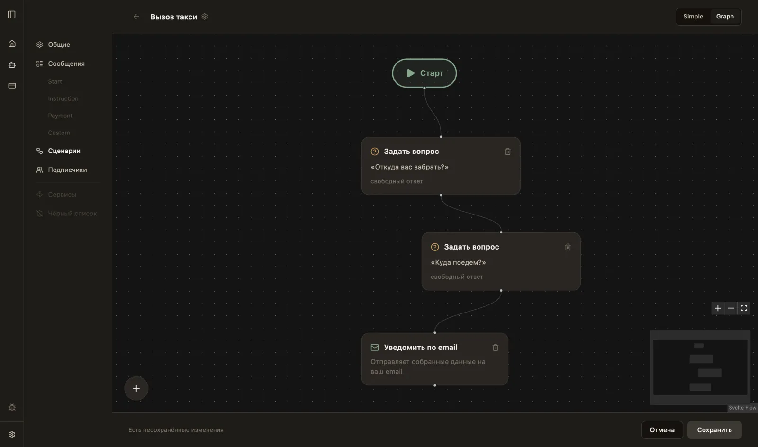Click the minimap thumbnail
Screen dimensions: 758x447
coord(700,367)
